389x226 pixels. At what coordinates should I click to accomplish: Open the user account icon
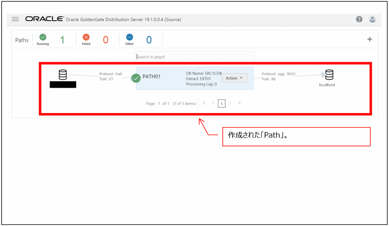point(372,19)
